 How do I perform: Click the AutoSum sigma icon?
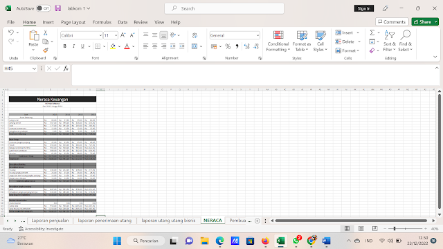click(x=372, y=33)
